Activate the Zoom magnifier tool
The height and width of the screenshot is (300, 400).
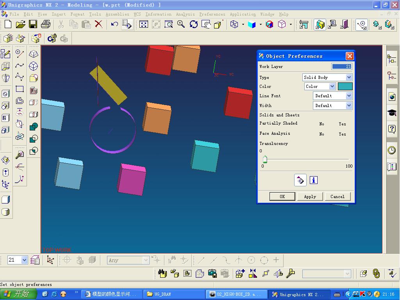181,24
